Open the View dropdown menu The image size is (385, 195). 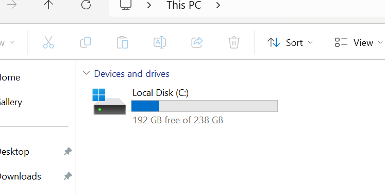coord(359,42)
